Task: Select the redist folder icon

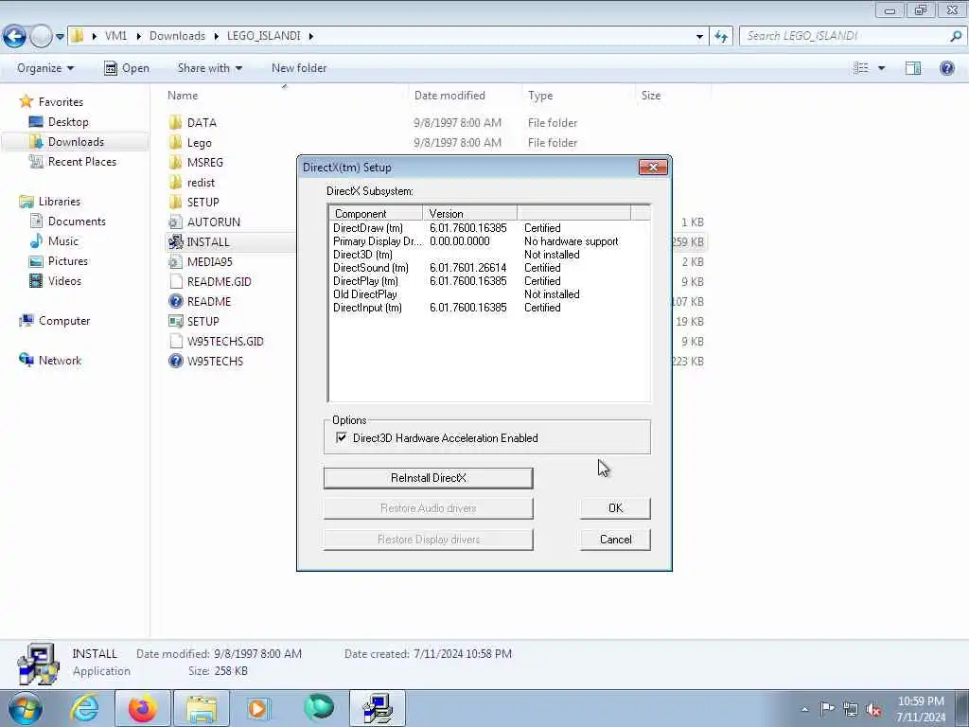Action: (175, 183)
